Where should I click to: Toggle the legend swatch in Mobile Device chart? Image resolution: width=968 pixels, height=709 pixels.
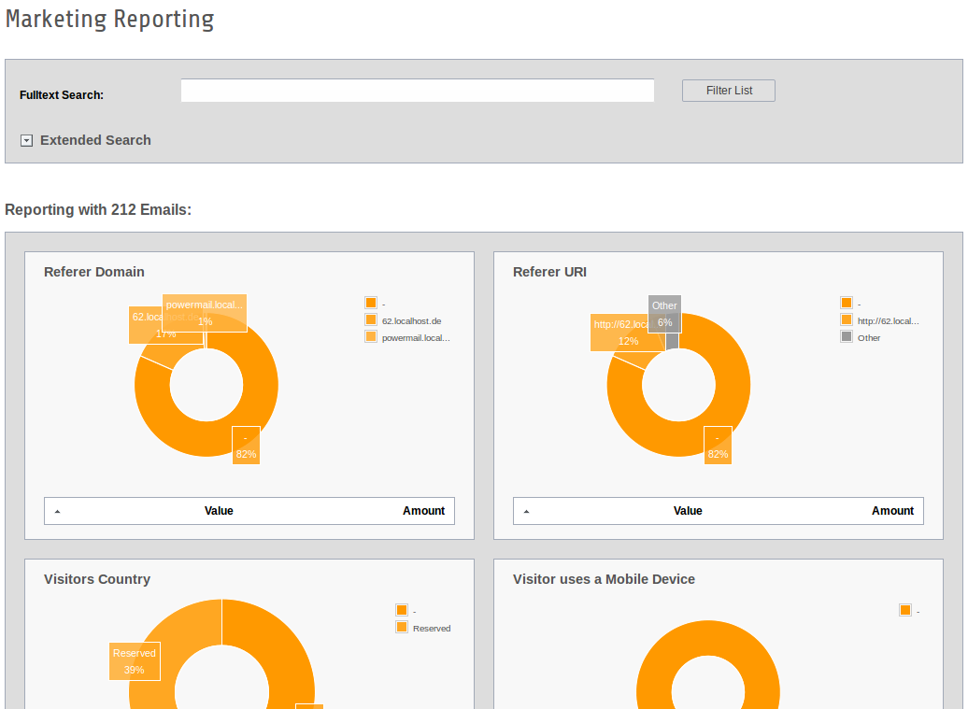tap(904, 610)
